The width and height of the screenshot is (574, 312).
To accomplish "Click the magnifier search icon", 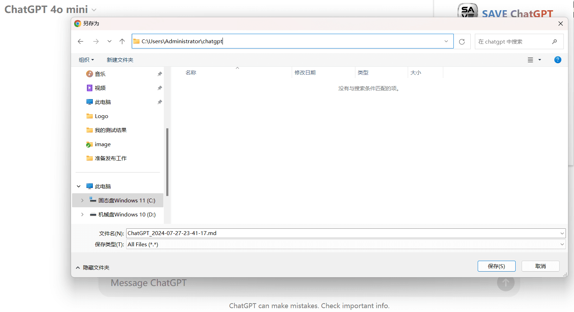I will [554, 41].
